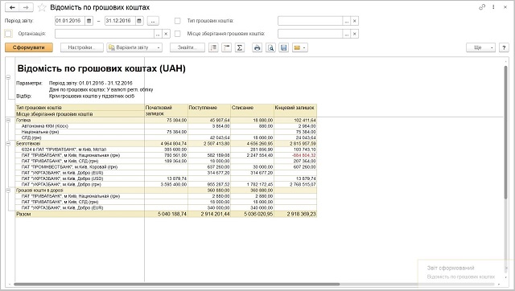Toggle 'Місце зберігання грошових коштів' checkbox
This screenshot has width=515, height=291.
tap(177, 34)
